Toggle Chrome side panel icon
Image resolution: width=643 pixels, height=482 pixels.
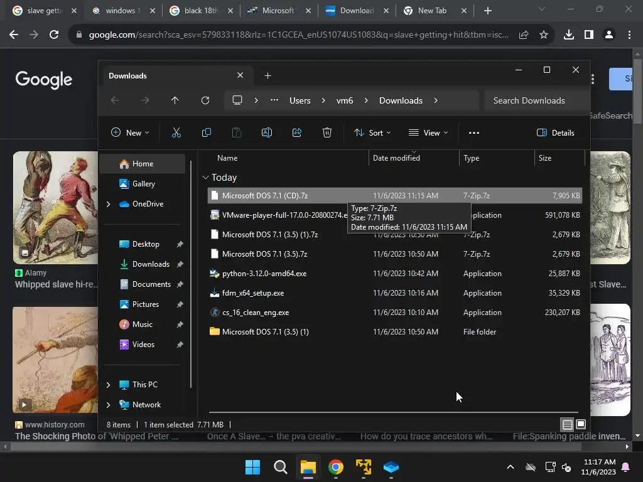point(589,35)
